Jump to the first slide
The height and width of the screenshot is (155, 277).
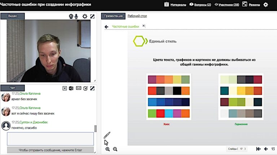(258, 149)
